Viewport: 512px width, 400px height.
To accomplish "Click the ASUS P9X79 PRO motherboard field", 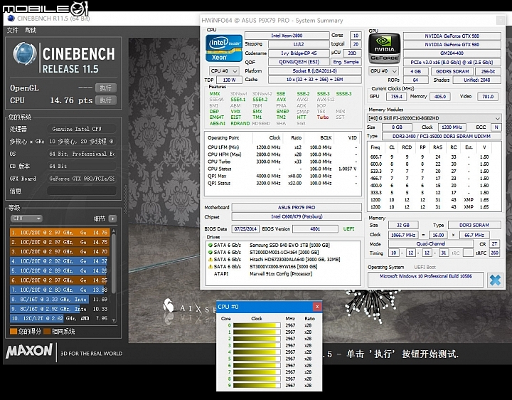I will click(x=297, y=207).
